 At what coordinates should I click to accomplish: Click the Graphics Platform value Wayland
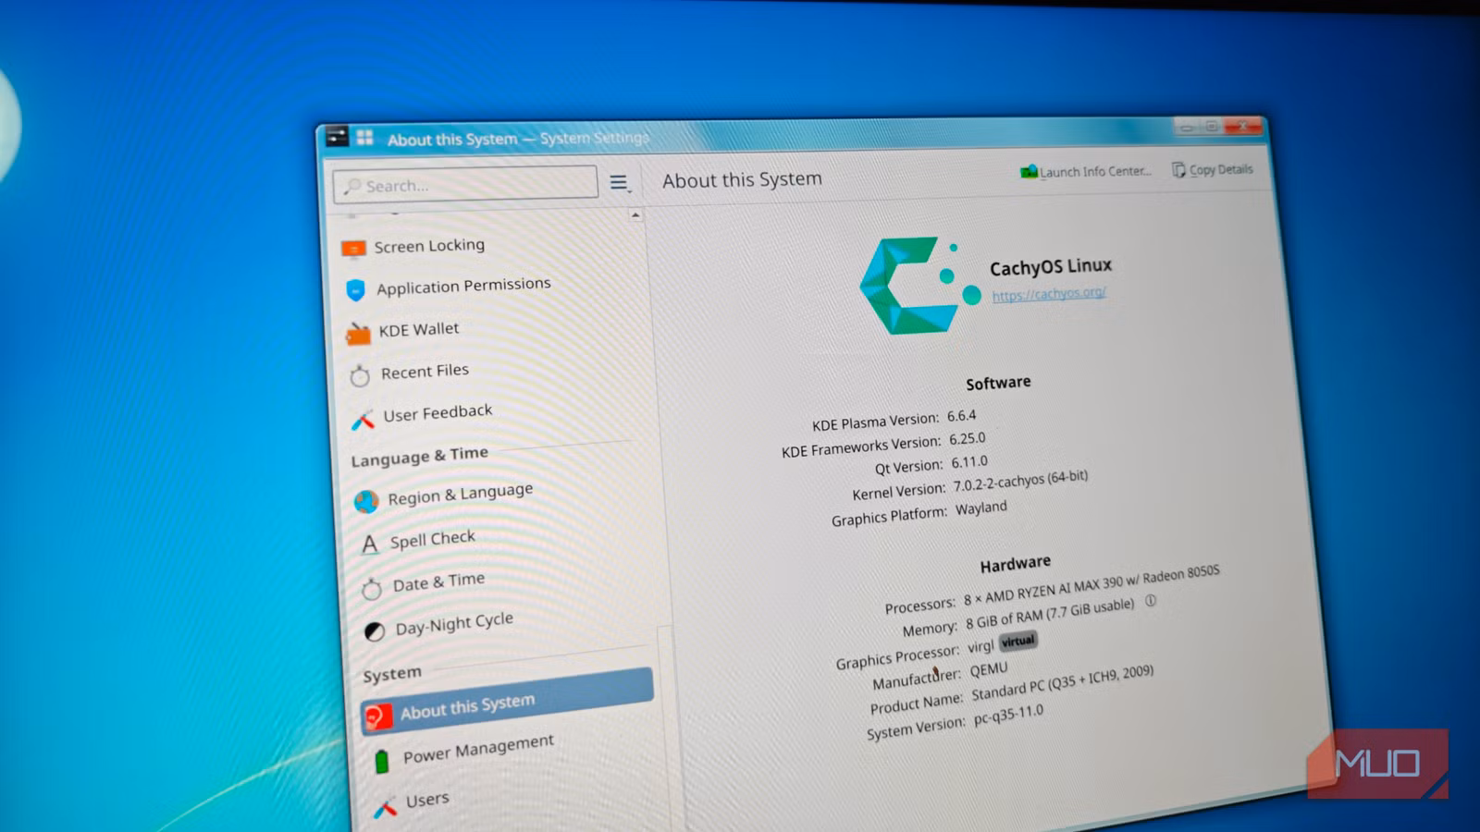(x=981, y=508)
